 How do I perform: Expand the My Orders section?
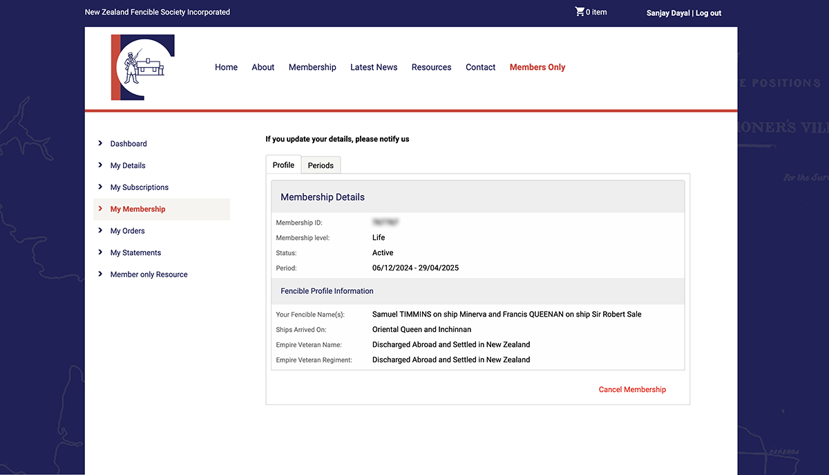pos(128,230)
